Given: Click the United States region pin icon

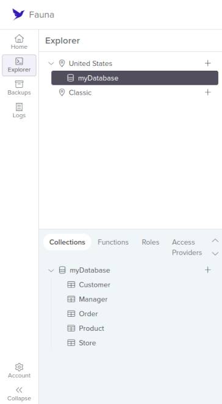Looking at the screenshot, I should point(62,63).
